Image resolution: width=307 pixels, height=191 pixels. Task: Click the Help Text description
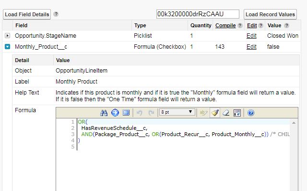pos(176,95)
